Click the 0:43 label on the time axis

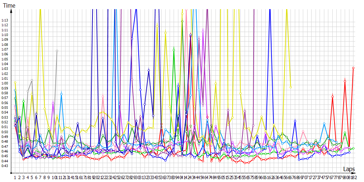click(5, 166)
